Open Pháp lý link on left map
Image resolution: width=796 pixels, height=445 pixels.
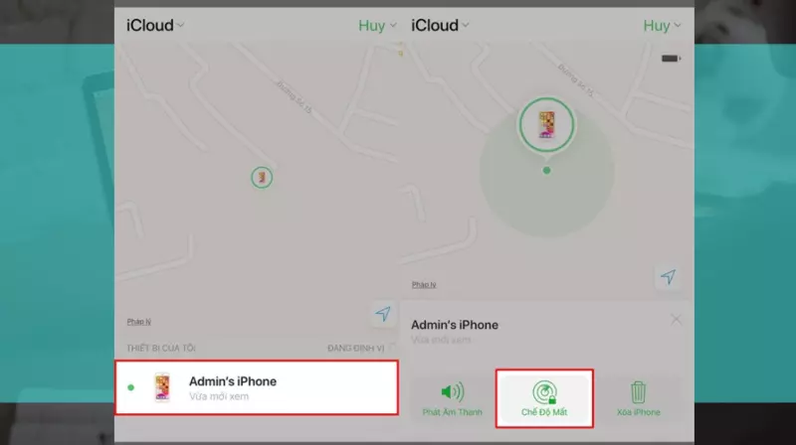pos(139,322)
